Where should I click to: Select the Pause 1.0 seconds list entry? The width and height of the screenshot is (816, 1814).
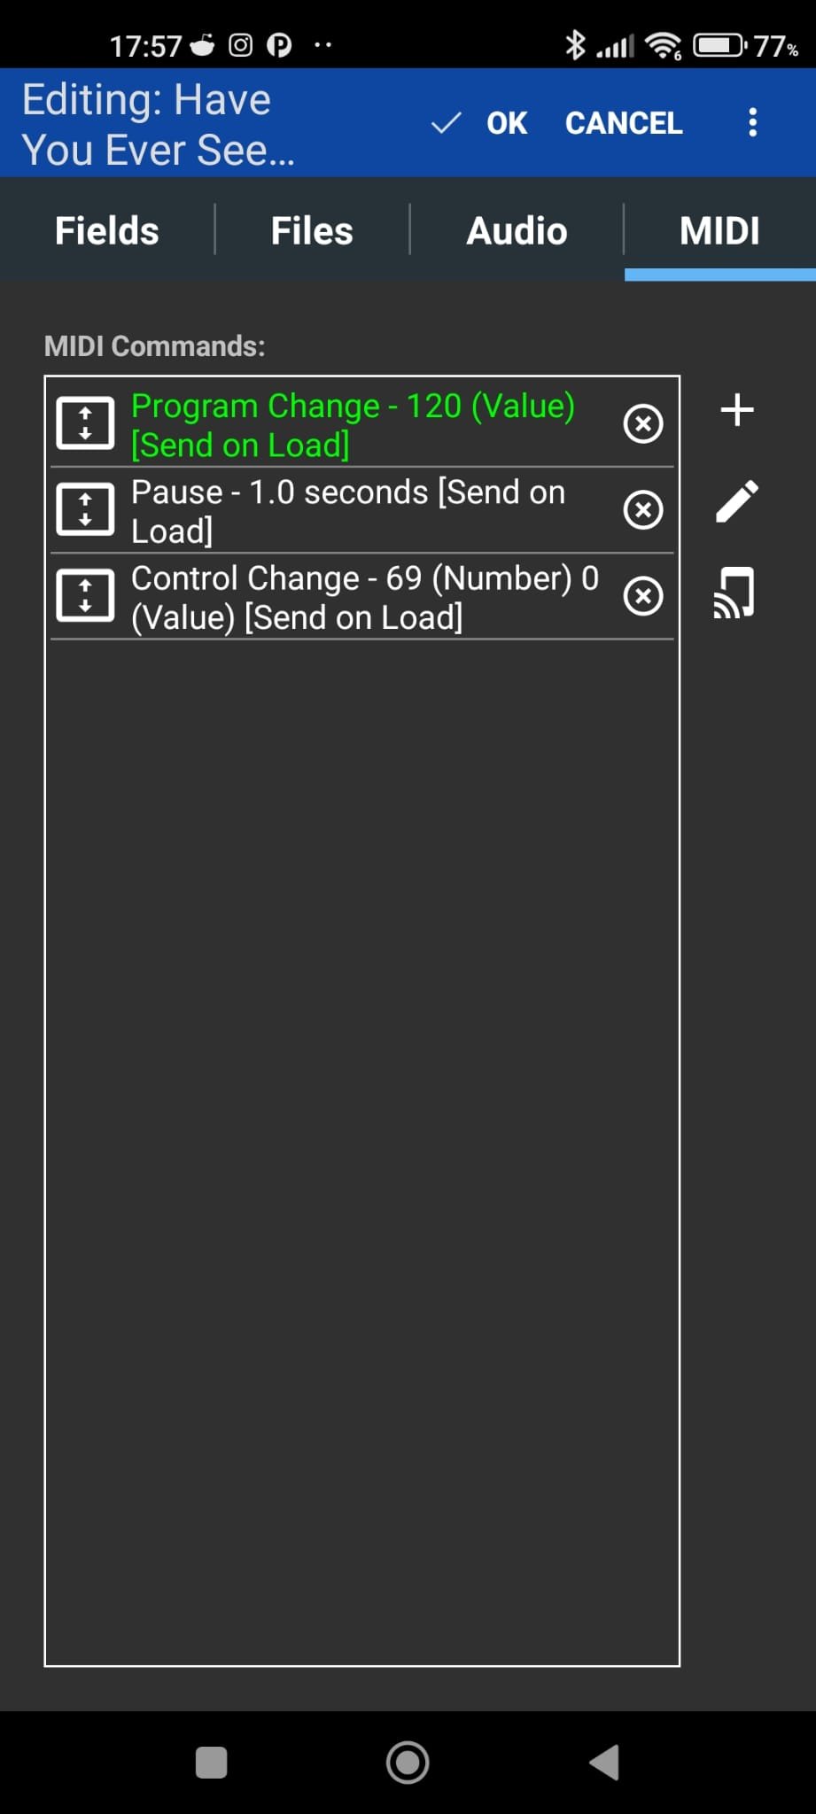(362, 511)
